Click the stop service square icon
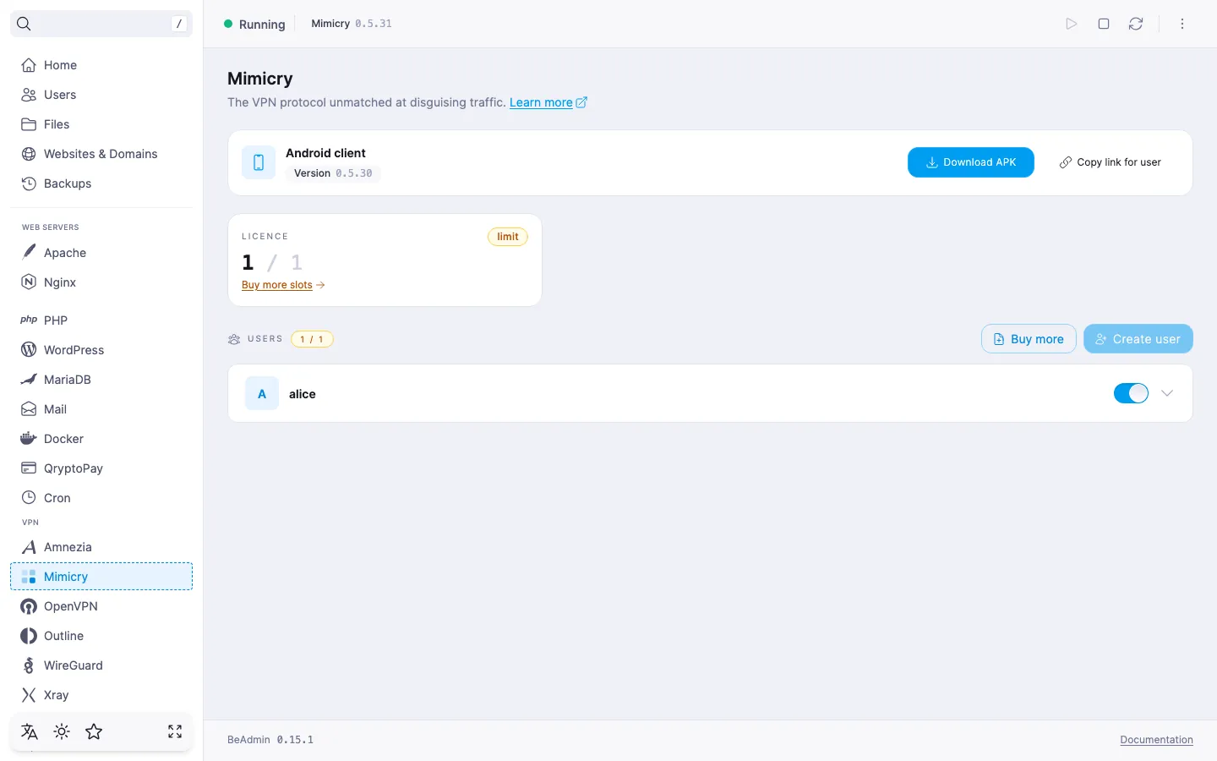1217x761 pixels. click(1104, 24)
